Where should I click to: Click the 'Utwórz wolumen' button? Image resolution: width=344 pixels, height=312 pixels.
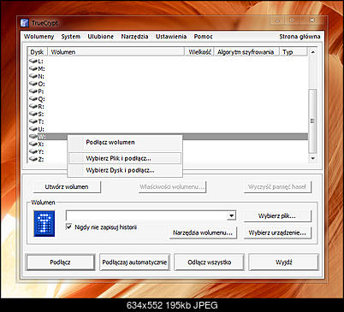tap(67, 187)
